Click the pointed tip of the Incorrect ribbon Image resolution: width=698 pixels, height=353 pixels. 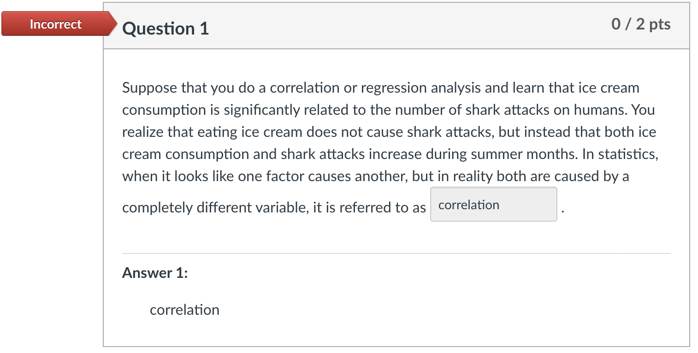point(115,24)
